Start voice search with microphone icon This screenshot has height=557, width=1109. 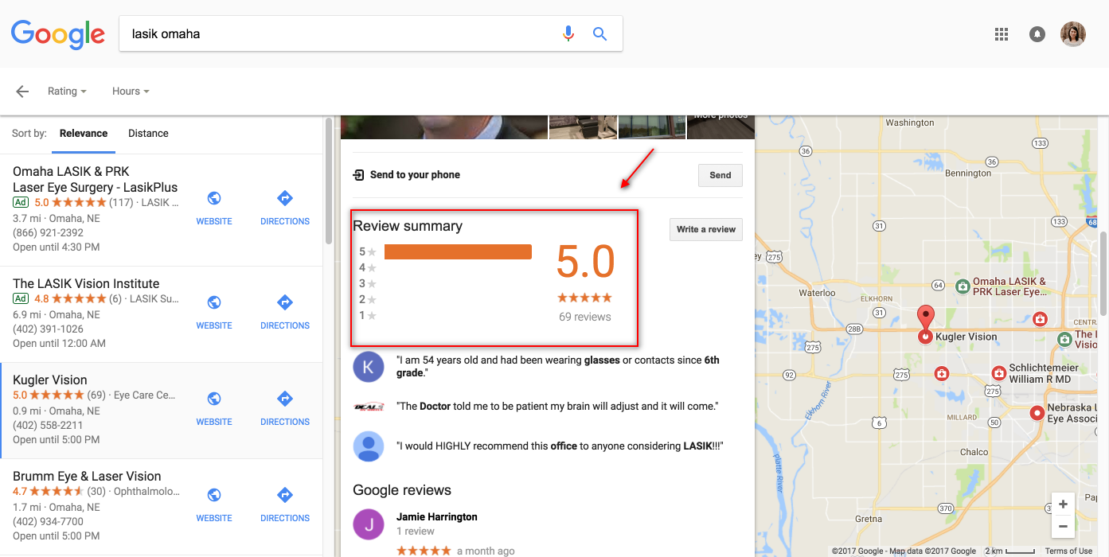click(568, 34)
